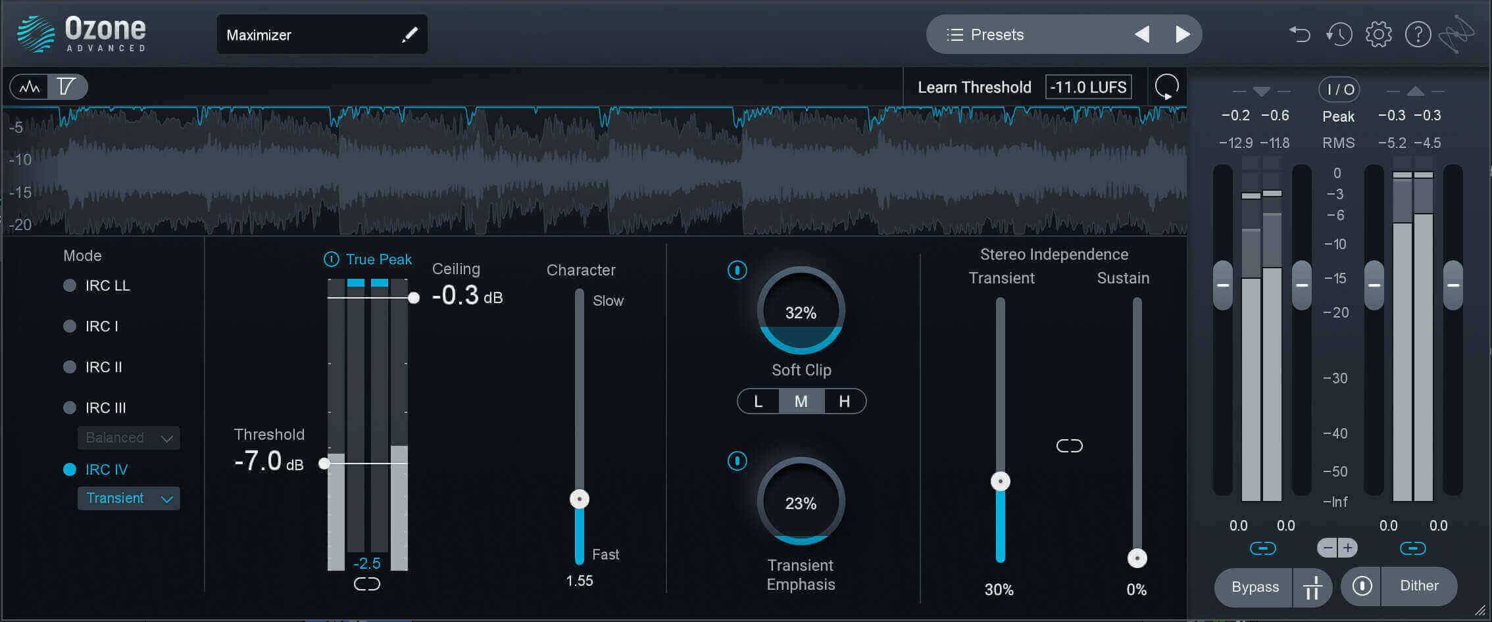Click the iZotope logo icon at top right
Screen dimensions: 1492x622
pos(1456,34)
